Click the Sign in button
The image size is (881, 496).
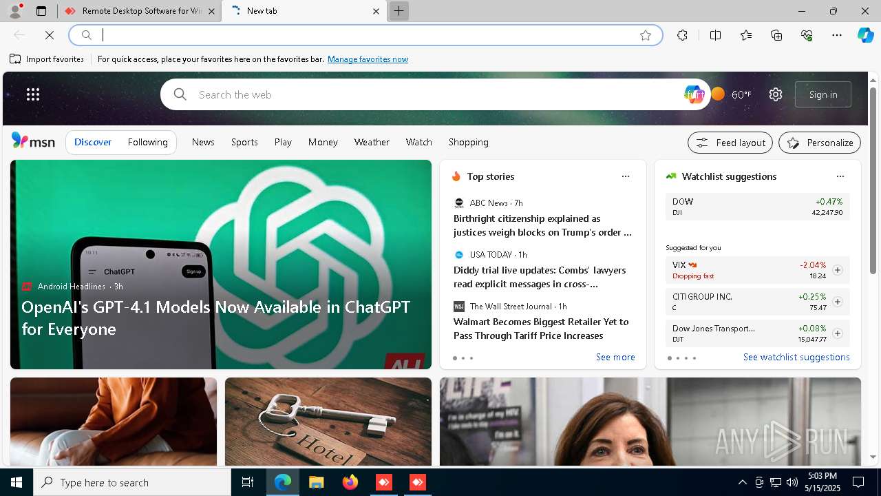[x=823, y=94]
